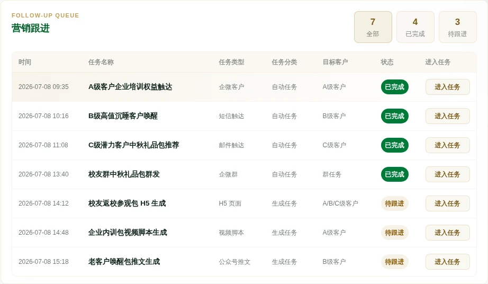This screenshot has width=488, height=284.
Task: Click the 已完成 badge in the 10:16 row
Action: [x=394, y=116]
